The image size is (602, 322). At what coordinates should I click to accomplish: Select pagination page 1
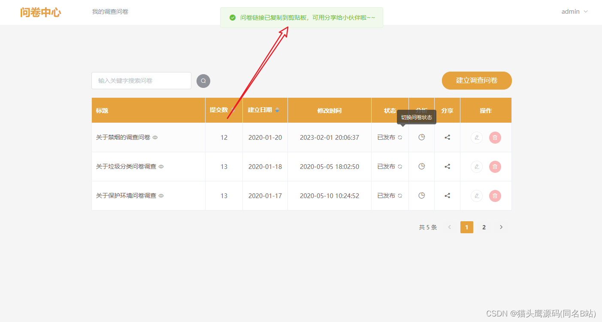pos(467,227)
